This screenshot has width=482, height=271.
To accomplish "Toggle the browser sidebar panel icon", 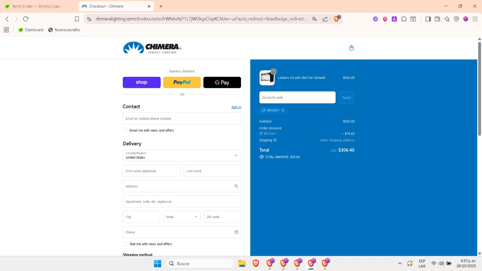I will pyautogui.click(x=428, y=19).
